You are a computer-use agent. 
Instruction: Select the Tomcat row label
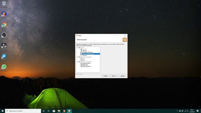click(84, 56)
